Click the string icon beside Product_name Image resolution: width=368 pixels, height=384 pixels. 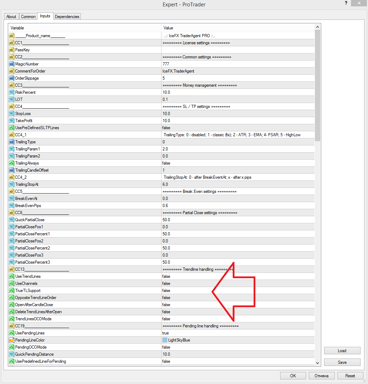(x=12, y=36)
